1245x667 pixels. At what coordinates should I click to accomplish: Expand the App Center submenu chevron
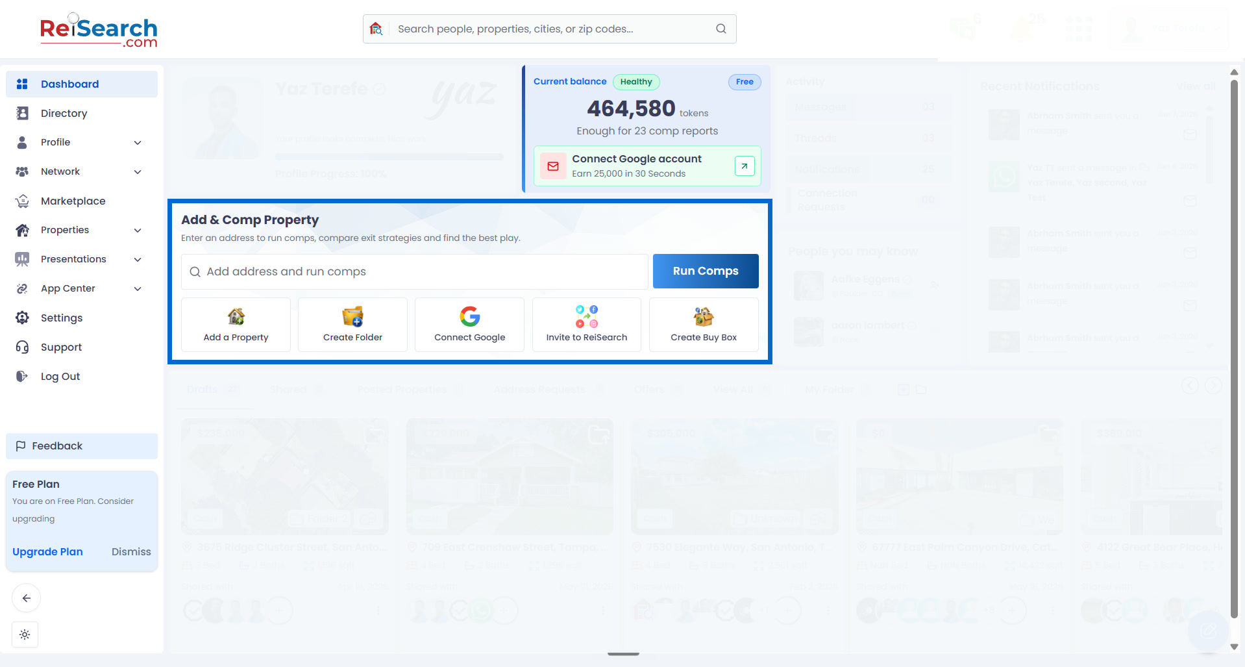tap(138, 288)
